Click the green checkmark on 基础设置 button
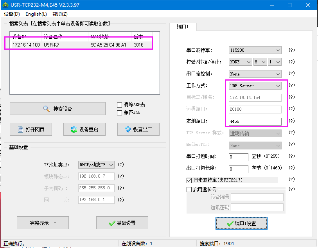318x248 pixels. pyautogui.click(x=112, y=223)
